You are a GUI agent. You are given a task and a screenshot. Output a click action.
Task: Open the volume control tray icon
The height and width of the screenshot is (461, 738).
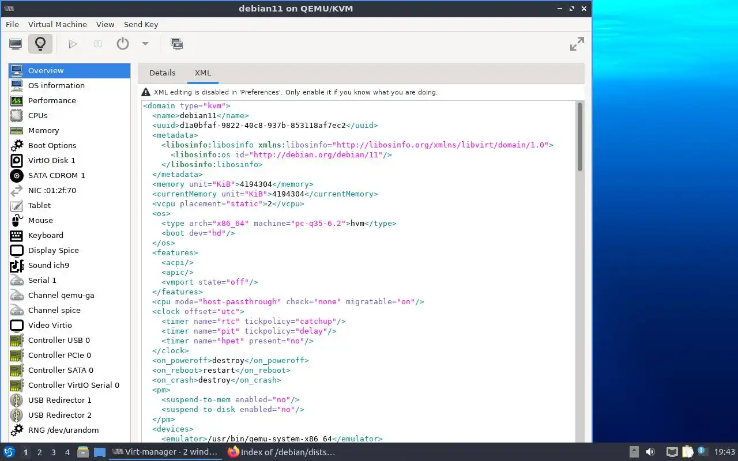coord(650,452)
